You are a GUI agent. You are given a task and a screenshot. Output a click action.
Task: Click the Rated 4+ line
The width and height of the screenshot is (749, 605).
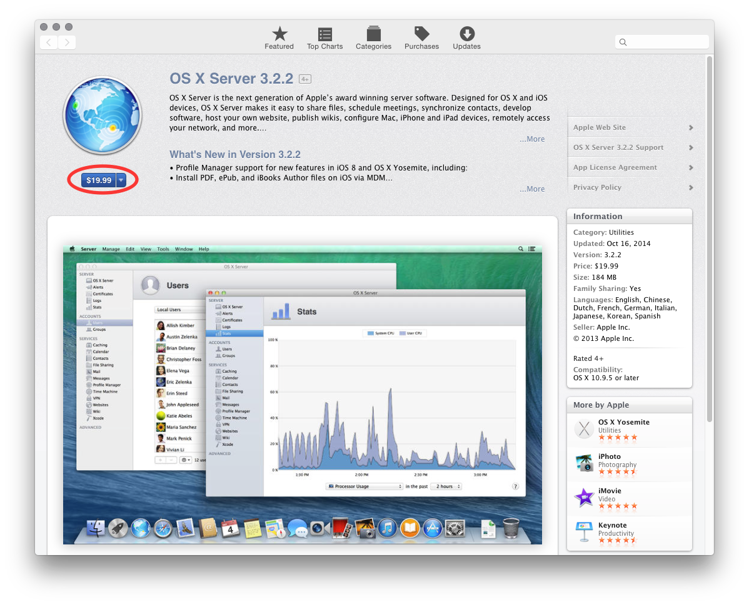tap(588, 359)
